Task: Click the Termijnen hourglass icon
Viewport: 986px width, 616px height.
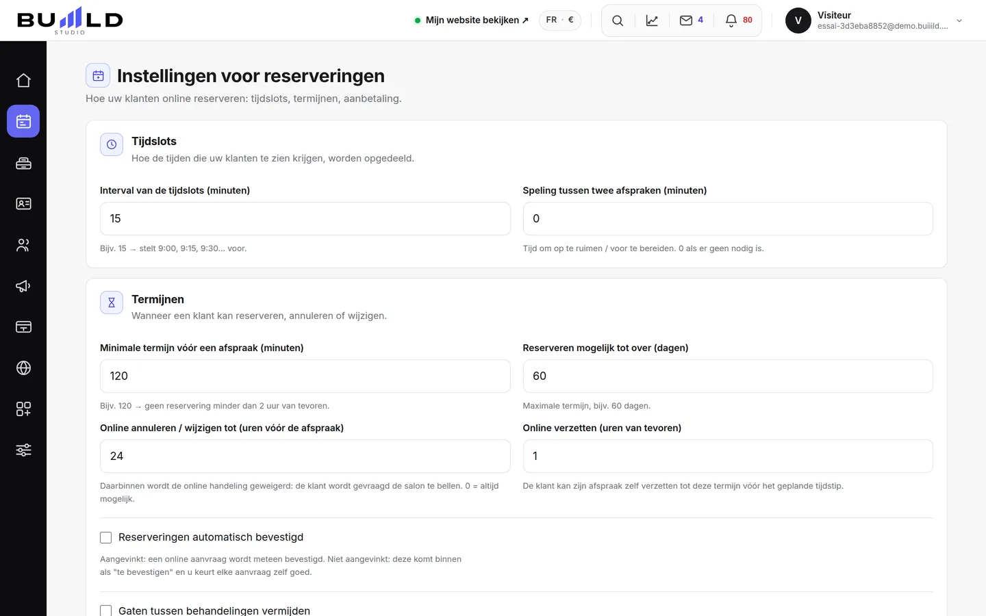Action: 112,303
